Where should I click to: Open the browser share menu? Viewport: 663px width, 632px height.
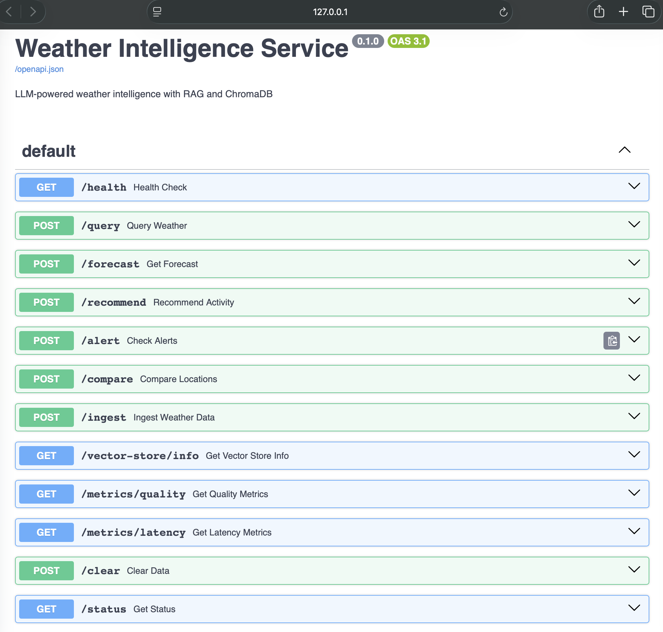[x=599, y=11]
